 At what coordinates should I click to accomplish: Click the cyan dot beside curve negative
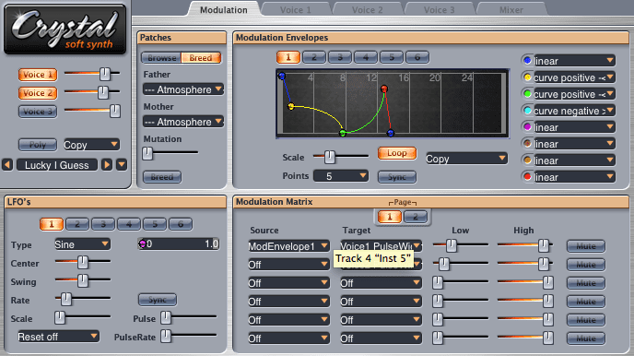pos(527,111)
